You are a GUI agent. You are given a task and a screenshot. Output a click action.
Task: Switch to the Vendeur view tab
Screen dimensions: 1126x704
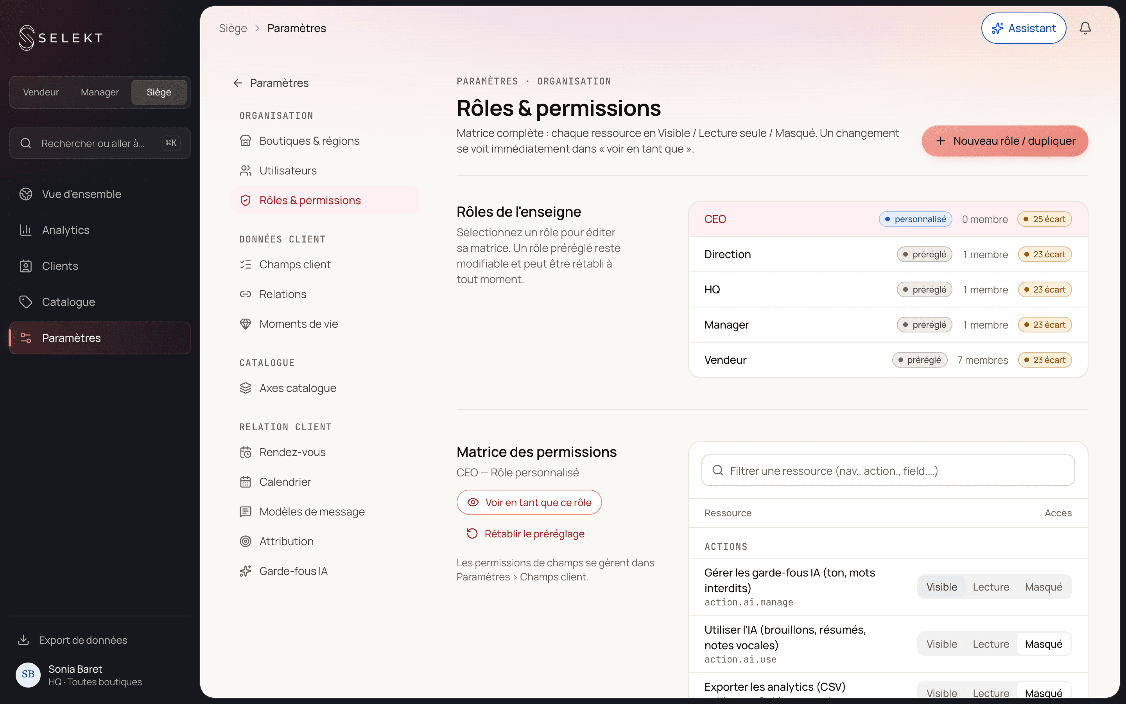[x=41, y=92]
